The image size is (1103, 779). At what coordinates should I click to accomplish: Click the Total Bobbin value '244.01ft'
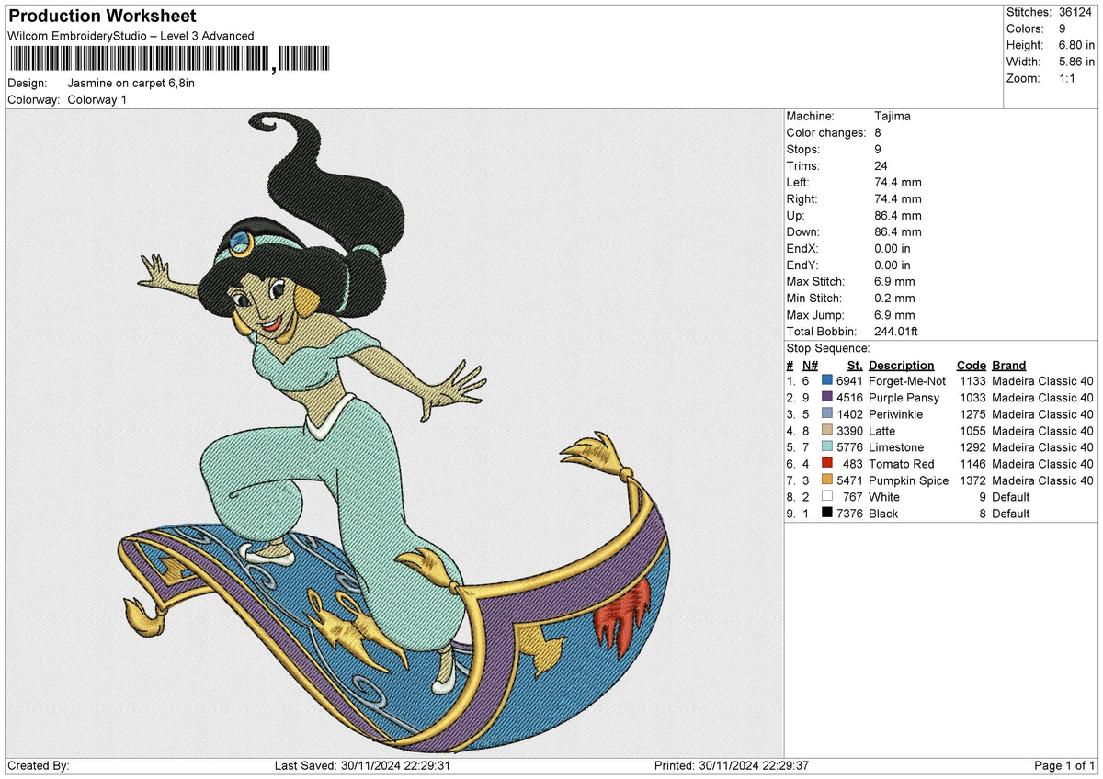896,331
